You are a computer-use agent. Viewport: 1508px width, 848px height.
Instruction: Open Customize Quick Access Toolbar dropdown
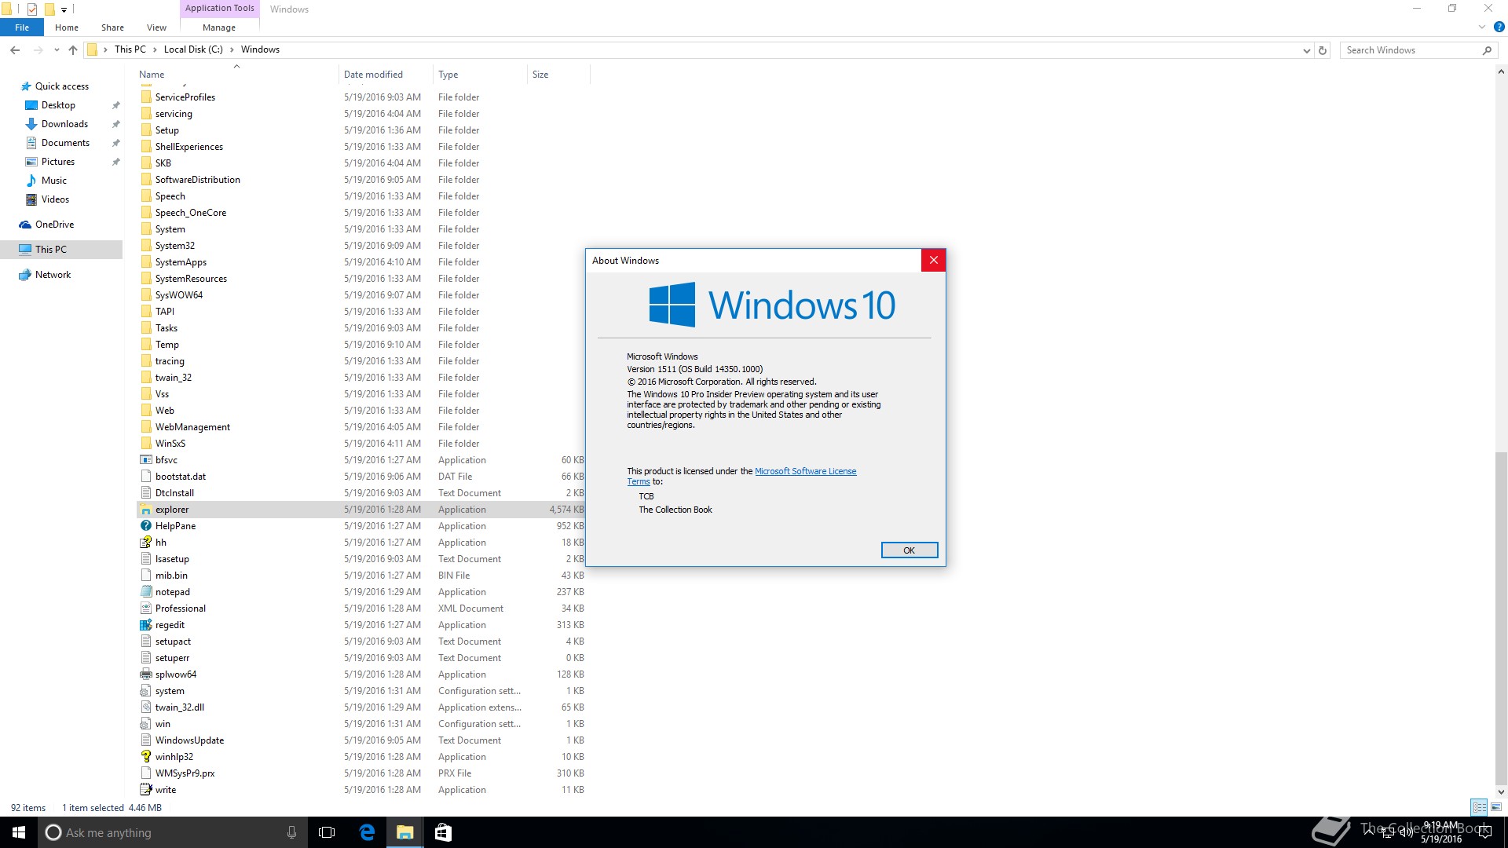click(x=64, y=10)
